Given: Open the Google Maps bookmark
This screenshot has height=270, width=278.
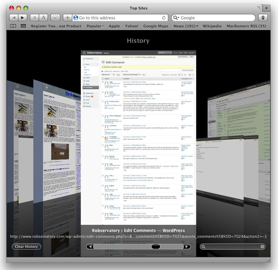Looking at the screenshot, I should point(156,26).
